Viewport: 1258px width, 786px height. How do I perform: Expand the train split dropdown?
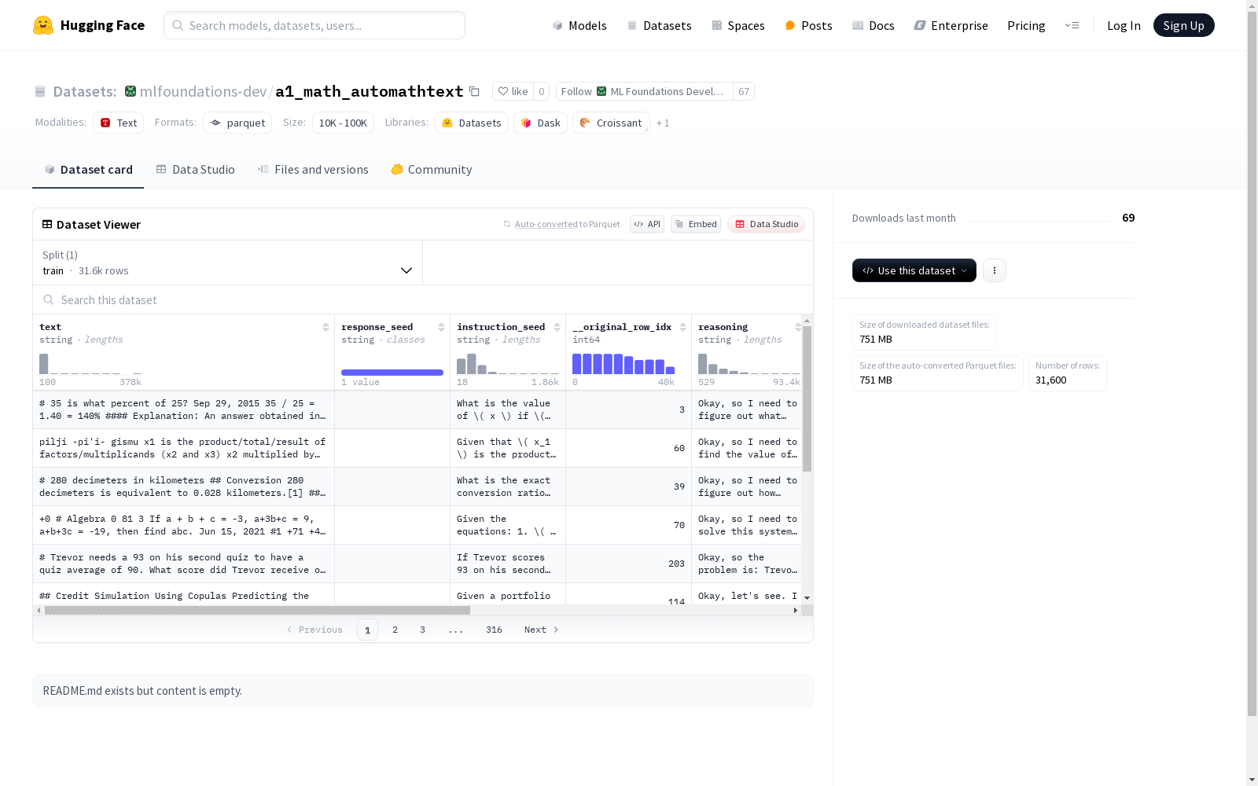(x=227, y=263)
